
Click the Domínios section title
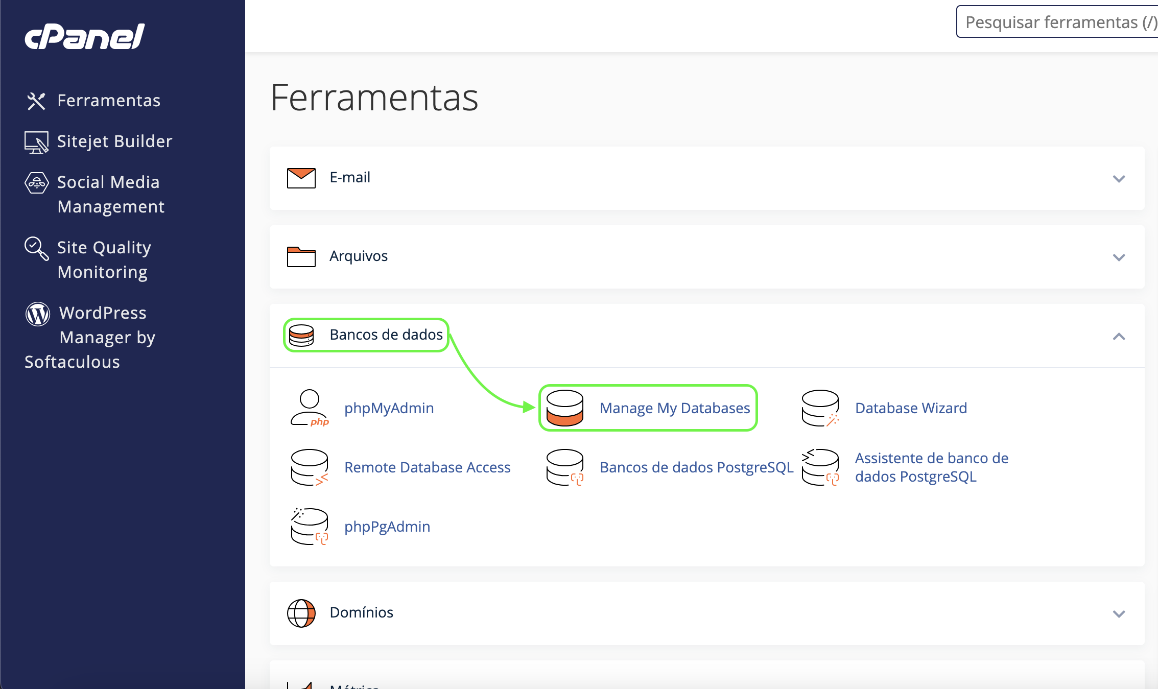(x=362, y=613)
